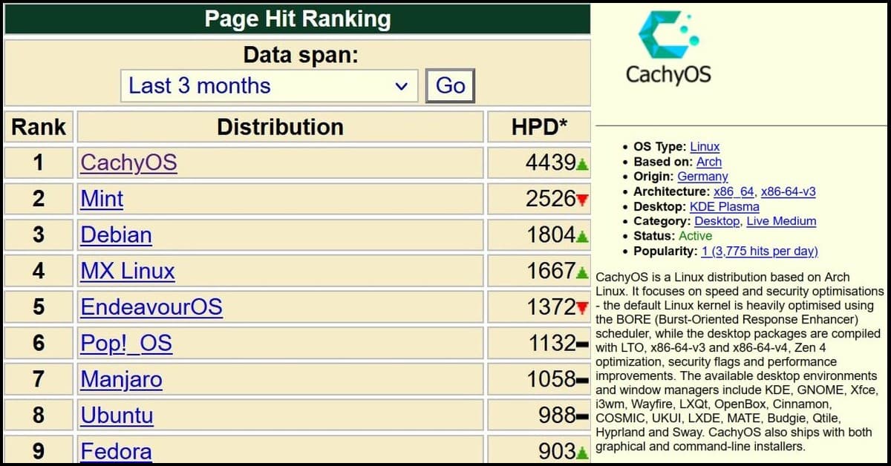Image resolution: width=891 pixels, height=466 pixels.
Task: Open the KDE Plasma desktop link
Action: (725, 206)
